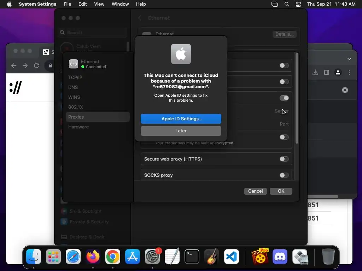The height and width of the screenshot is (271, 362).
Task: Open Launchpad from the Dock
Action: point(53,257)
